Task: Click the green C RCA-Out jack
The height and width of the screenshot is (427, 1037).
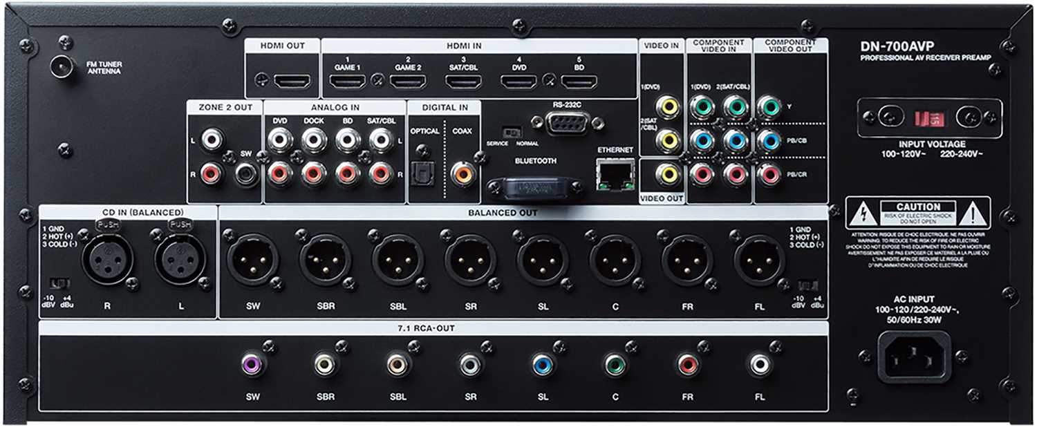Action: tap(615, 365)
